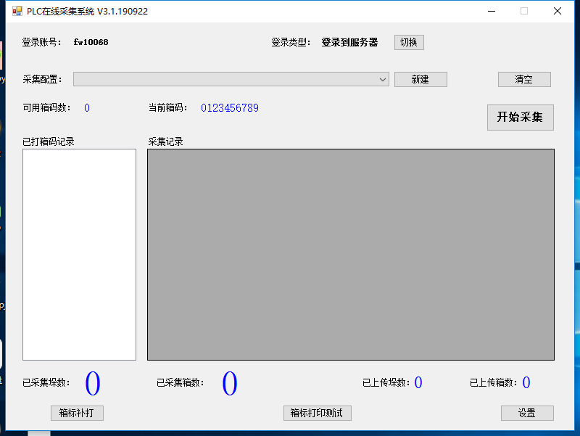580x436 pixels.
Task: Click the 登录账号 label
Action: [42, 42]
